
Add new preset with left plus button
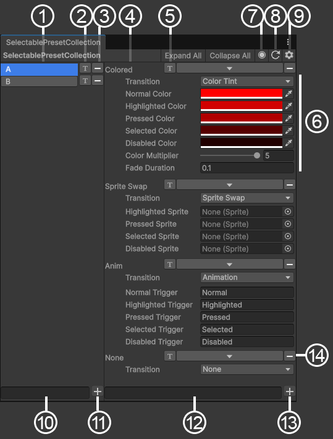click(x=98, y=392)
